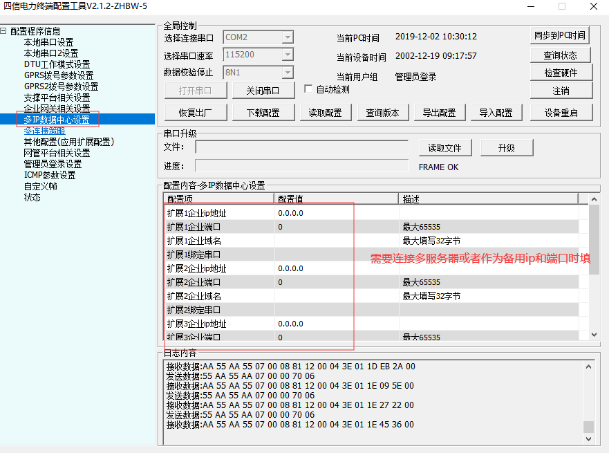The height and width of the screenshot is (453, 609).
Task: Click the 扩展1企业ip地址 value cell
Action: click(336, 213)
